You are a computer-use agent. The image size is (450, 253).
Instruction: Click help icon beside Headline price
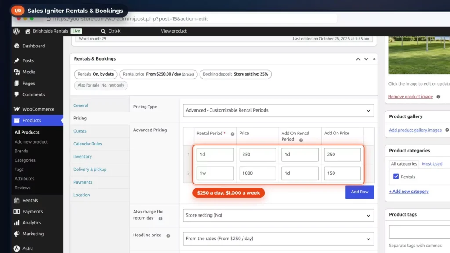[168, 236]
